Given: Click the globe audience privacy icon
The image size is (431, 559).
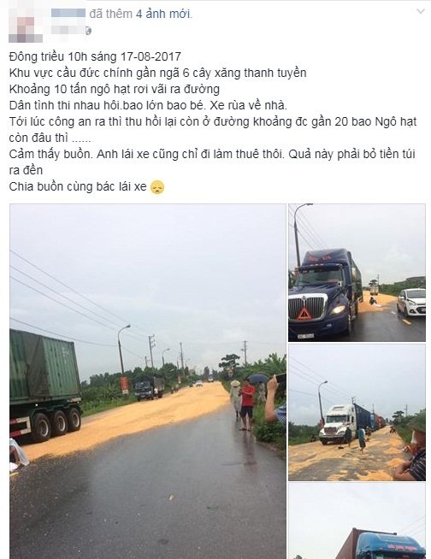Looking at the screenshot, I should click(88, 31).
